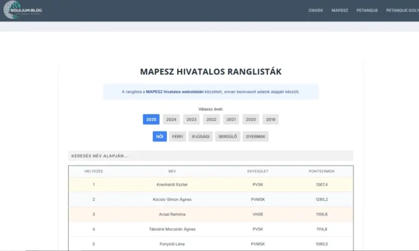Select player Fonyódi Léna
This screenshot has width=419, height=251.
pos(172,244)
